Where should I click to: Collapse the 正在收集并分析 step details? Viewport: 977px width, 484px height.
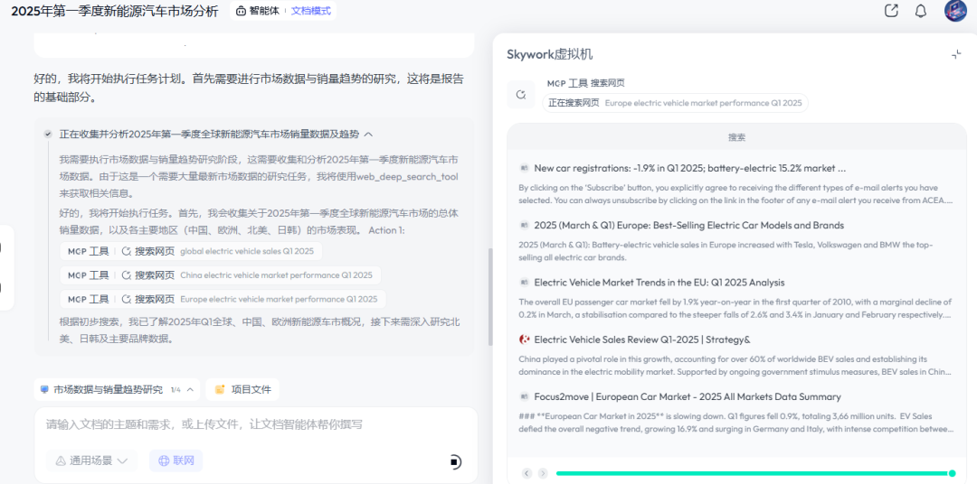coord(368,134)
